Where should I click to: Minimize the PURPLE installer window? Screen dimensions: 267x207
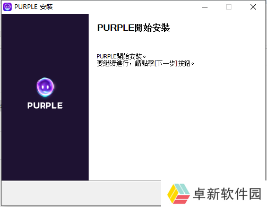point(205,7)
